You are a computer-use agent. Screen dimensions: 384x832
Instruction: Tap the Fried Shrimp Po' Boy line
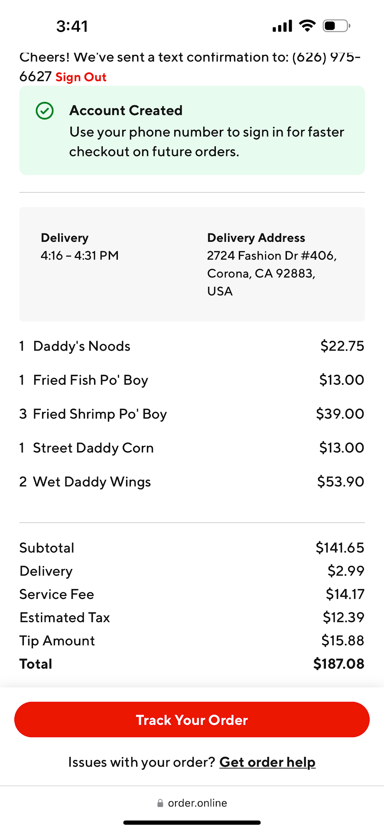pyautogui.click(x=100, y=414)
